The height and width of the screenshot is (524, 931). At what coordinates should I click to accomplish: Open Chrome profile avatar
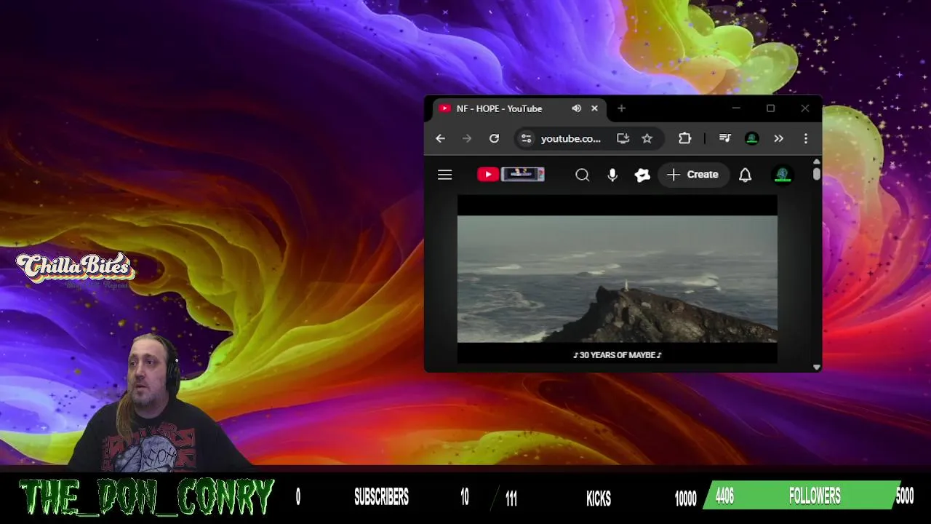752,138
